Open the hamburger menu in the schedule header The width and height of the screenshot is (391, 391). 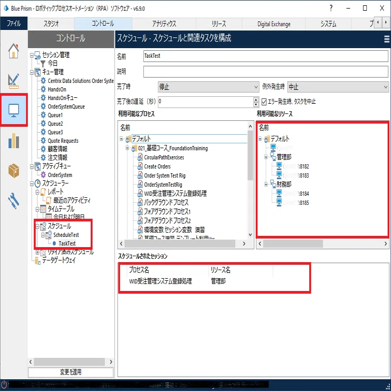coord(387,39)
